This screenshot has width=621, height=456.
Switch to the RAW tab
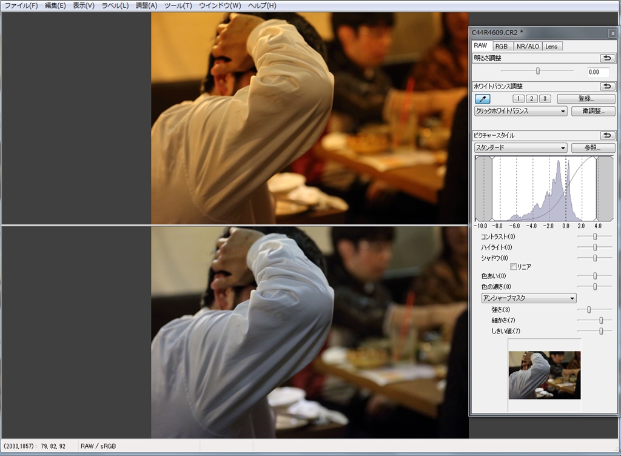(481, 45)
